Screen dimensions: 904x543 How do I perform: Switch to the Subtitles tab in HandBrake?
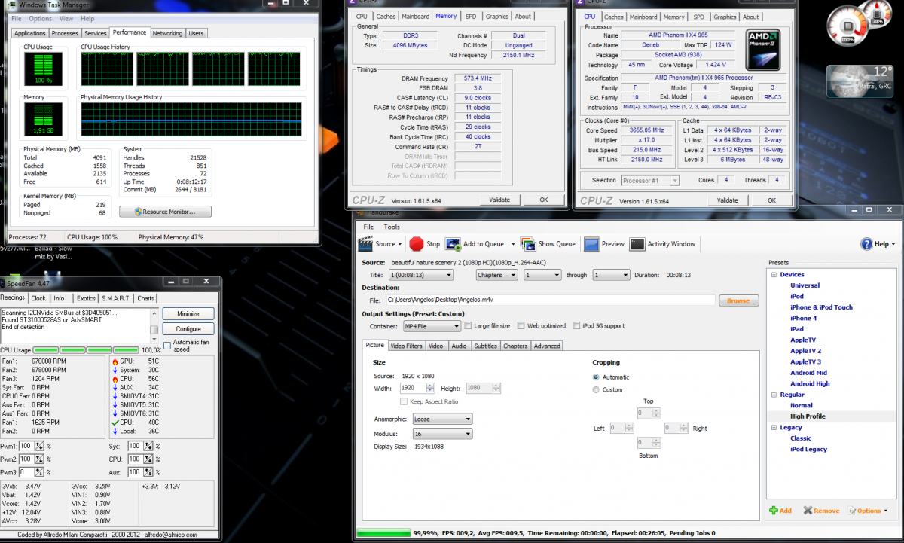[486, 346]
